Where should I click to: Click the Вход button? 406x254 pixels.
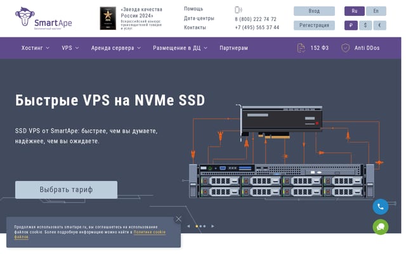(x=314, y=11)
